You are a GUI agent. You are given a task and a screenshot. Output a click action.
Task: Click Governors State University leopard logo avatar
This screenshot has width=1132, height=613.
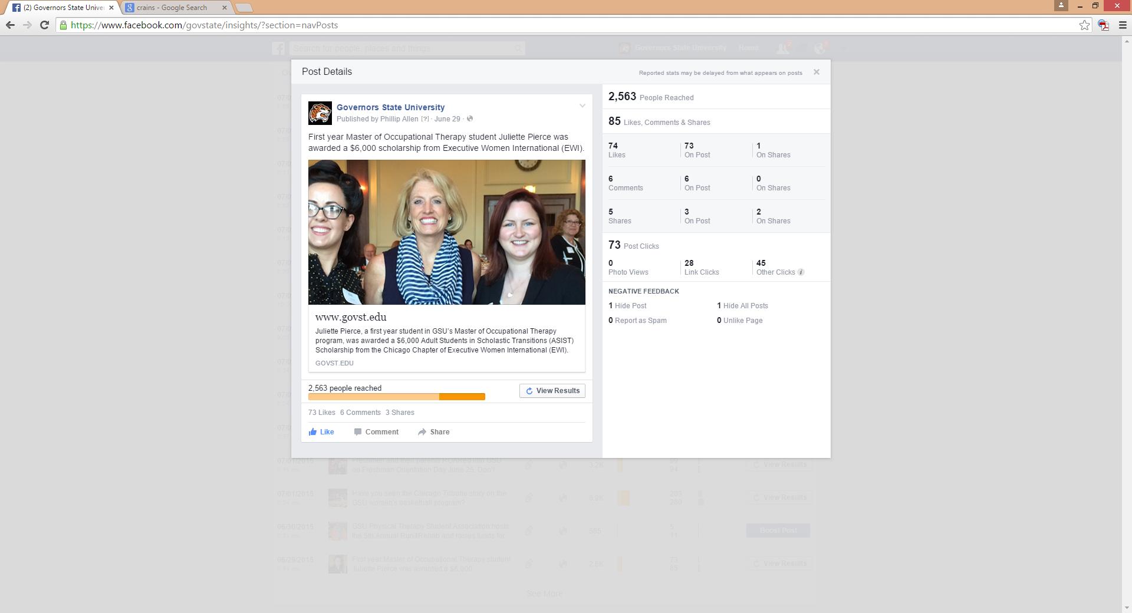click(320, 113)
